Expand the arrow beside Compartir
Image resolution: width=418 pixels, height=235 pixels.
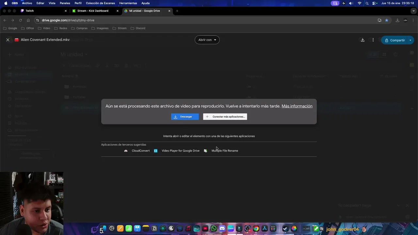coord(410,40)
